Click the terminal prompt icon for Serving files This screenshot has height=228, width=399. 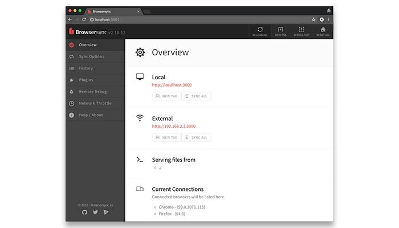(140, 160)
